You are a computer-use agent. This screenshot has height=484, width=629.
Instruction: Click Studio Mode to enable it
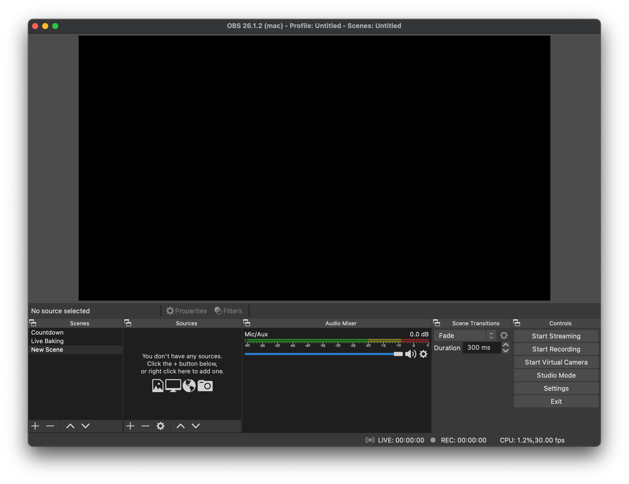pos(556,375)
